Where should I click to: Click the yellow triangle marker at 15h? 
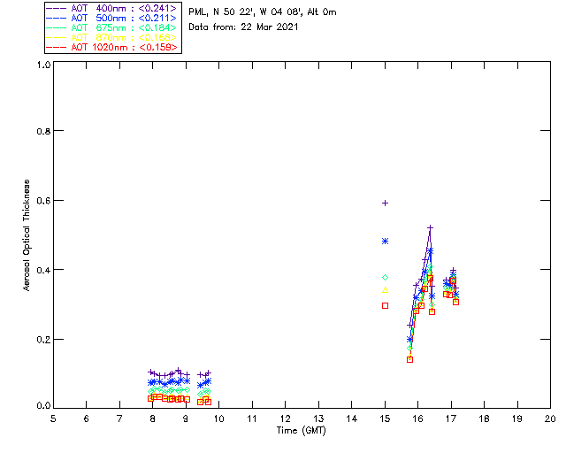click(x=386, y=289)
